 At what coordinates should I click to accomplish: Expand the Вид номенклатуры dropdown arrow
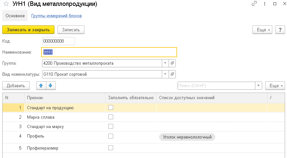[x=165, y=74]
